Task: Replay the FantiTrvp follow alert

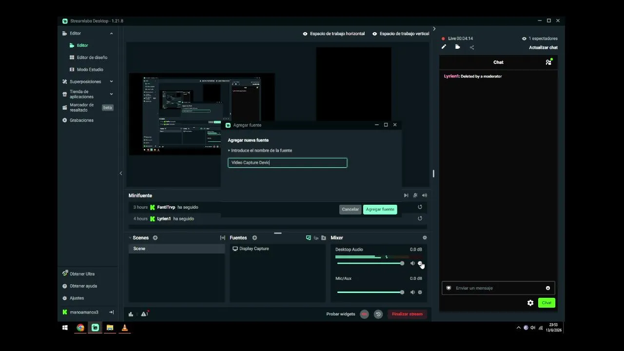Action: tap(420, 207)
